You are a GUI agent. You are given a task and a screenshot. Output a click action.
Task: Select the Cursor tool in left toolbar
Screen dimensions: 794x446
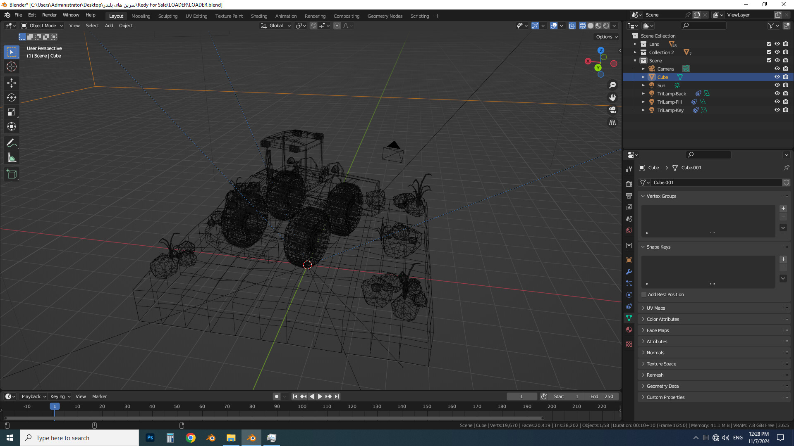[x=12, y=66]
